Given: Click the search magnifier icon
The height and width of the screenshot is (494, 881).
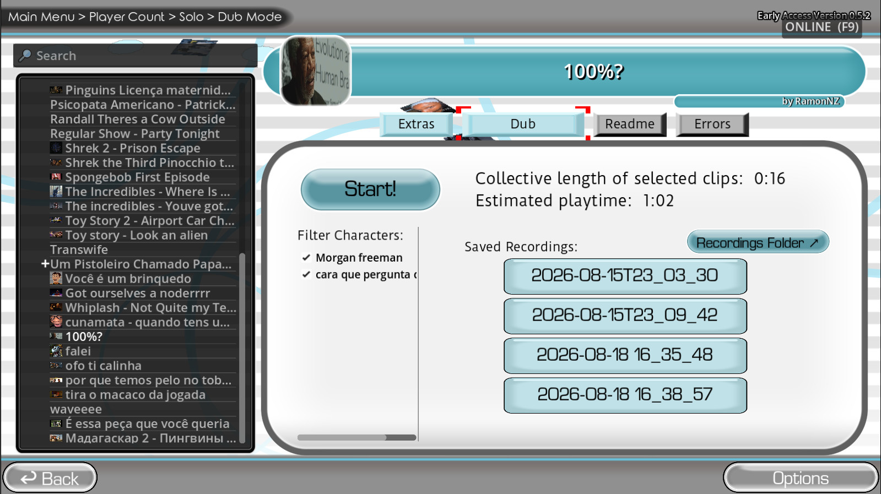Looking at the screenshot, I should coord(25,56).
